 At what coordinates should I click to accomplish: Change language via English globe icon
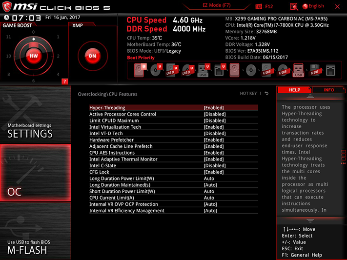(x=313, y=6)
